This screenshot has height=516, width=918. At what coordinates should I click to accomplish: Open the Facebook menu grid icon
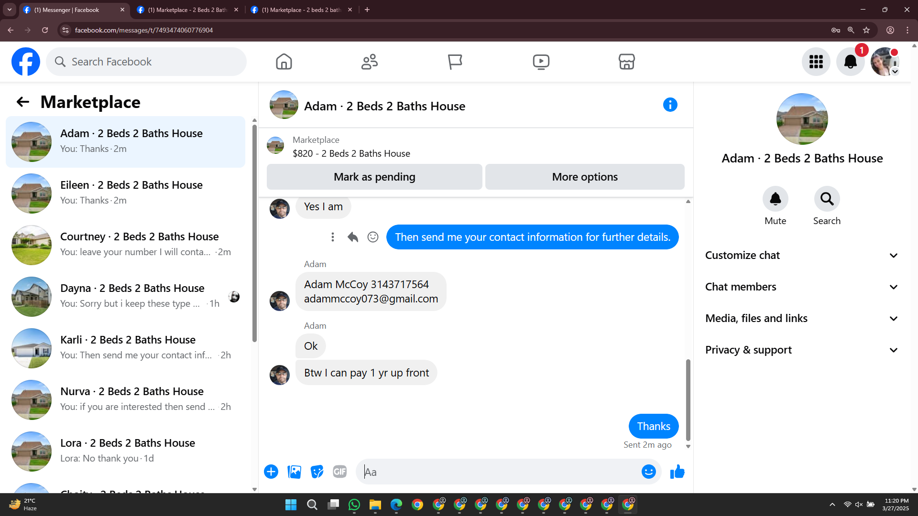[816, 62]
